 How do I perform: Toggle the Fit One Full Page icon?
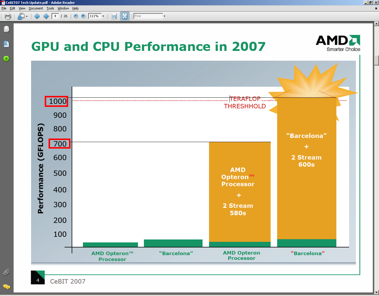click(125, 16)
